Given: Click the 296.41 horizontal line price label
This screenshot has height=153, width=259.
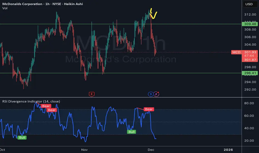Looking at the screenshot, I should pos(250,73).
